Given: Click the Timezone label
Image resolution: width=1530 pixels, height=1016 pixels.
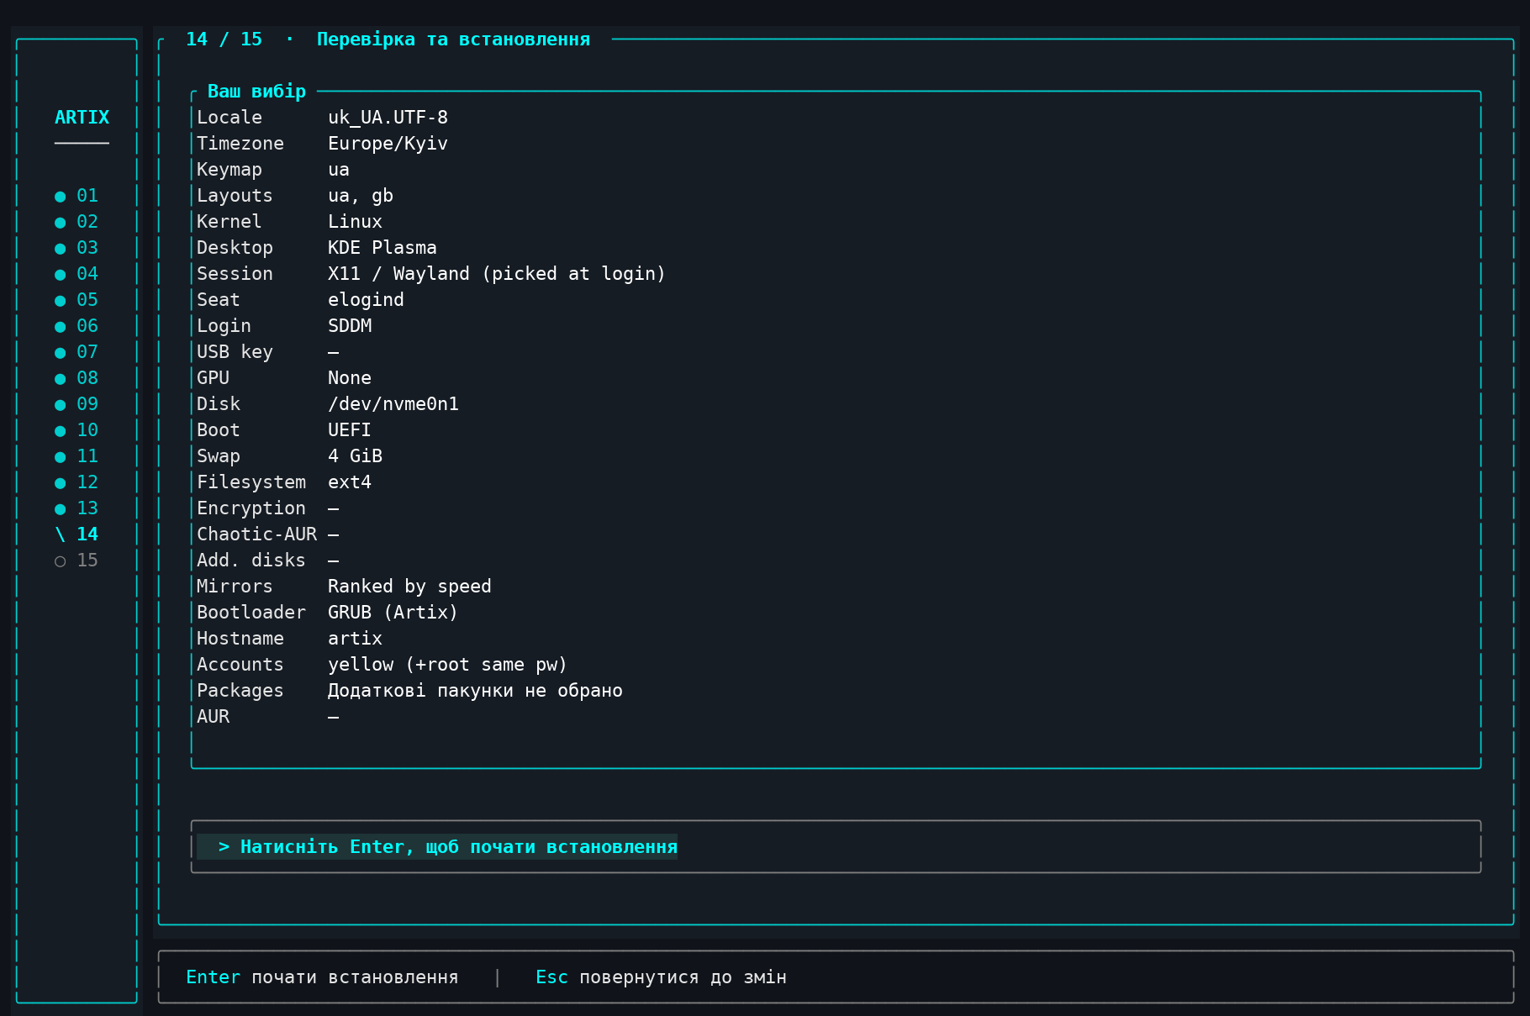Looking at the screenshot, I should pos(240,144).
